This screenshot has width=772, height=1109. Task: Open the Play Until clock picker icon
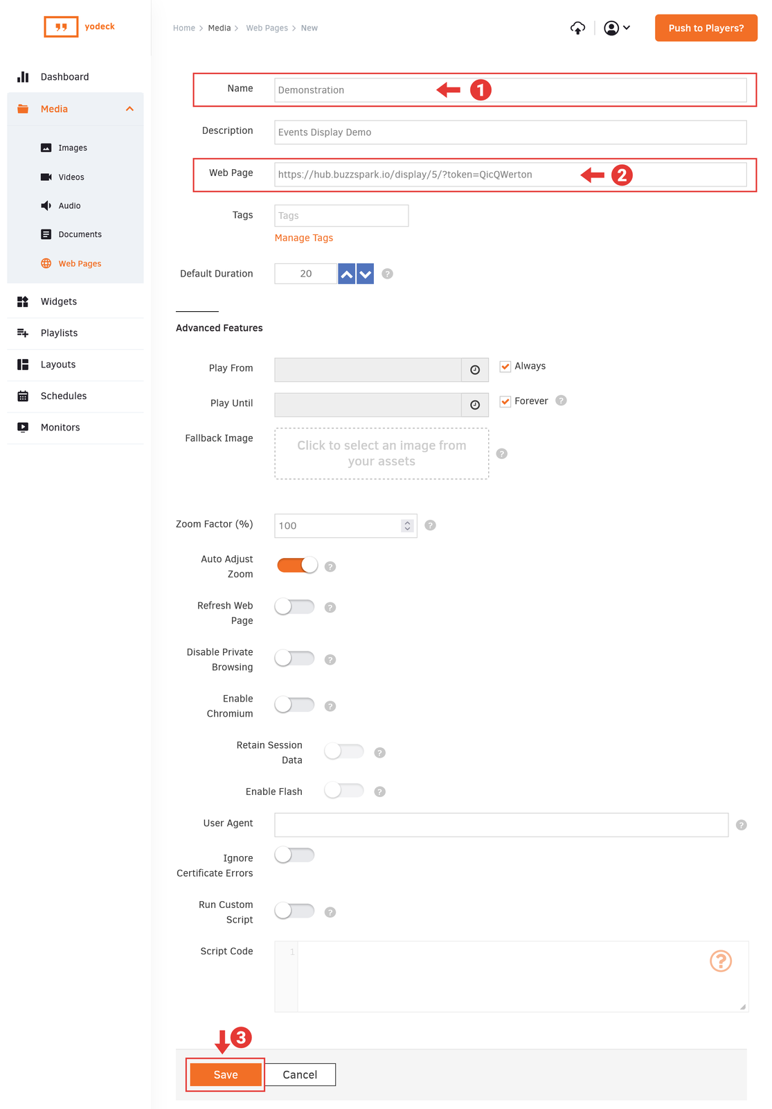[x=475, y=405]
